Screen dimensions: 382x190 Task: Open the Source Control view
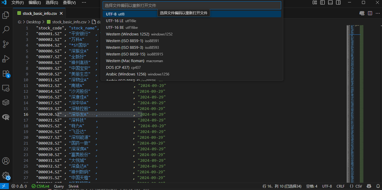6,44
